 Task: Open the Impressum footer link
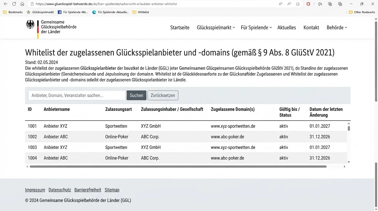35,190
